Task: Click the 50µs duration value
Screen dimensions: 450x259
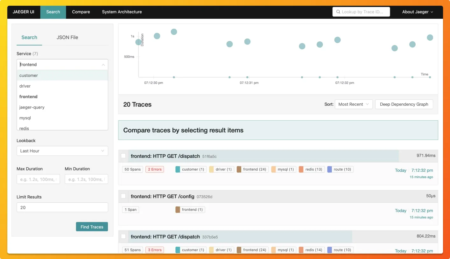Action: click(x=431, y=196)
